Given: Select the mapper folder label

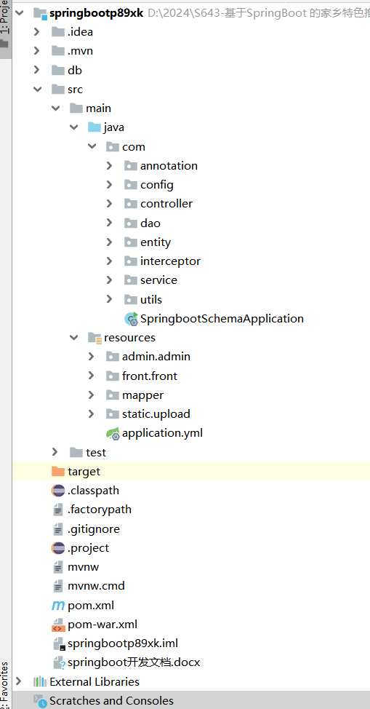Looking at the screenshot, I should pos(142,395).
